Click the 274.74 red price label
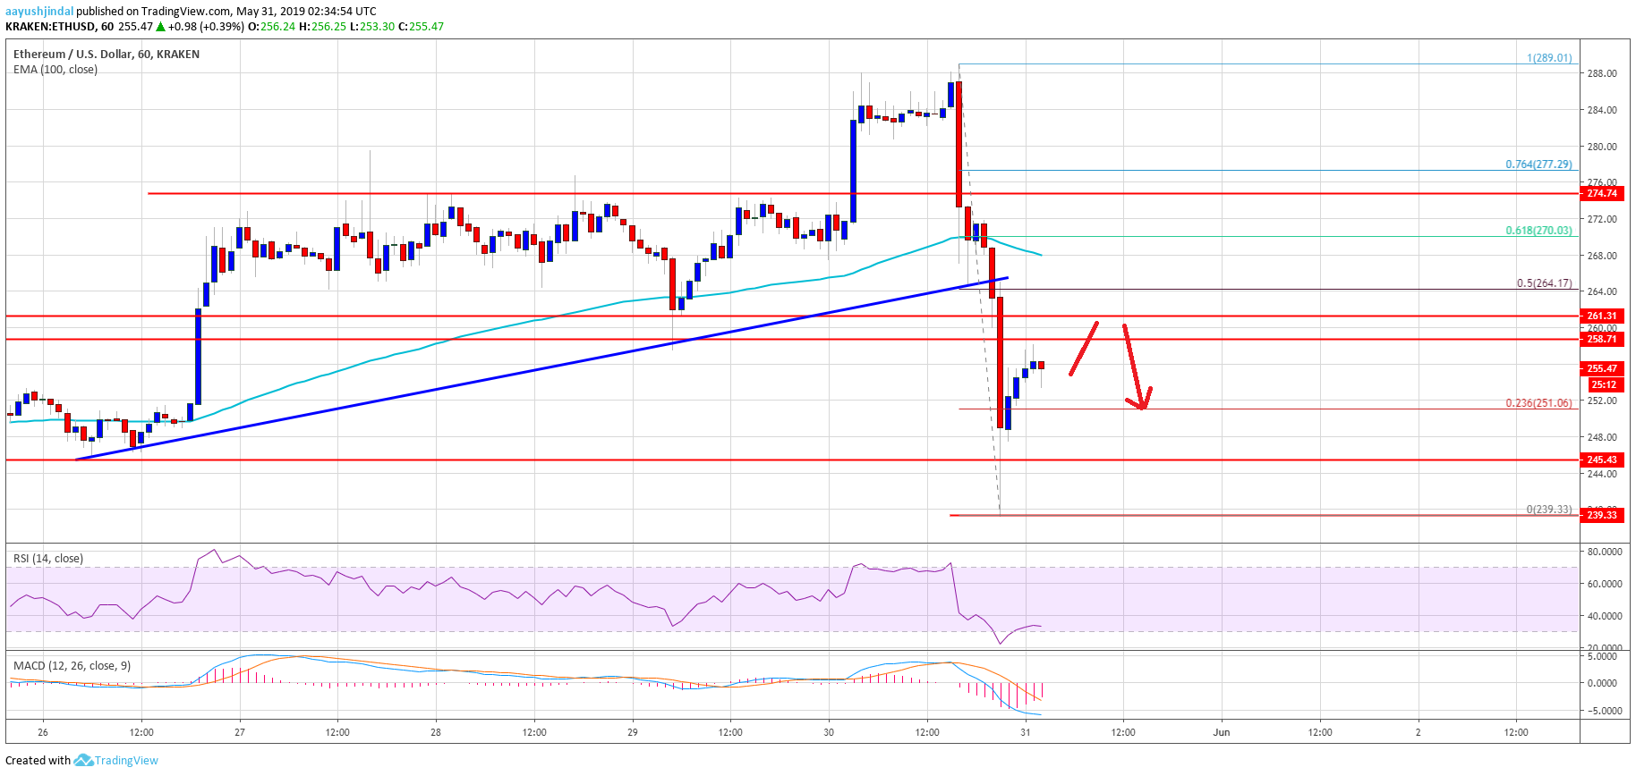The width and height of the screenshot is (1636, 776). [x=1602, y=193]
